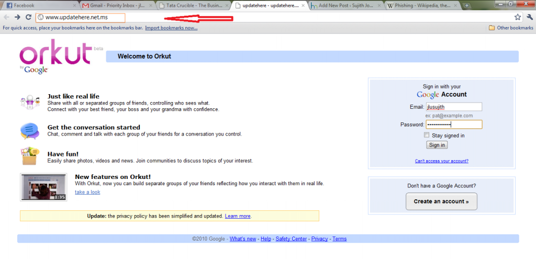Open the Safety Center footer link
The height and width of the screenshot is (259, 536).
tap(291, 239)
